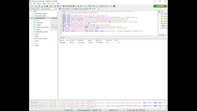Switch to Database: exam_marks_db tab
This screenshot has height=111, width=197.
(x=80, y=9)
